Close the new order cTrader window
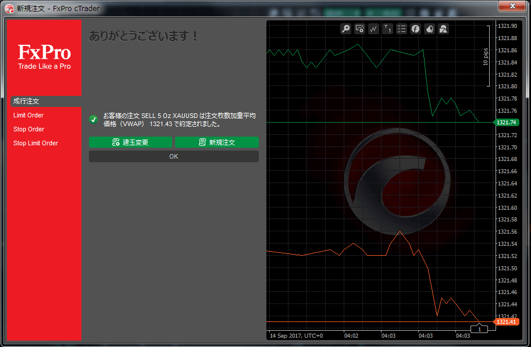Image resolution: width=531 pixels, height=347 pixels. tap(512, 6)
